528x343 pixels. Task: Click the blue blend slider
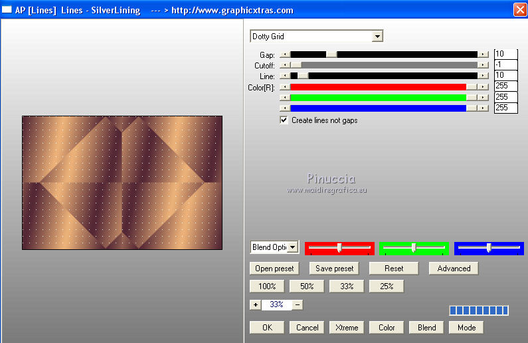[489, 248]
